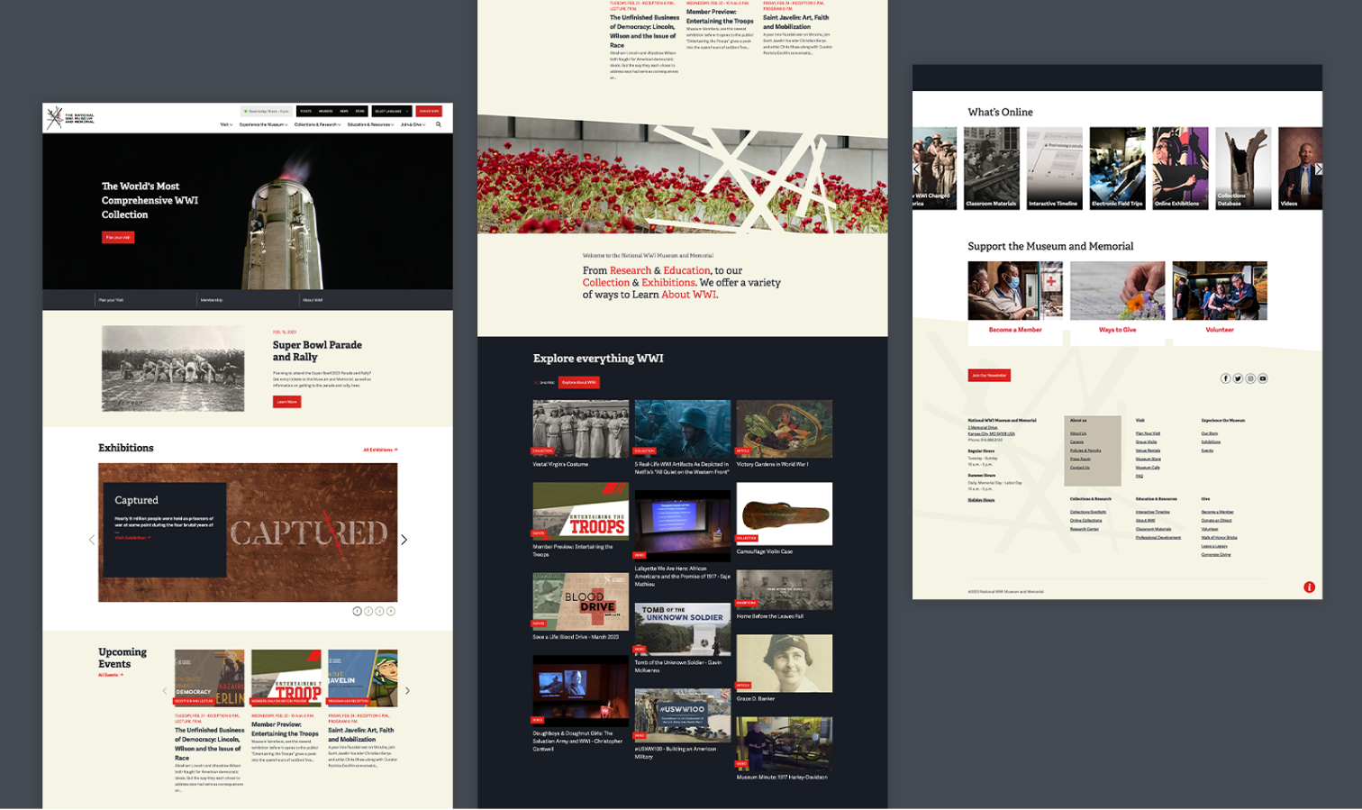This screenshot has height=810, width=1362.
Task: Click Careers link in footer
Action: [1076, 441]
